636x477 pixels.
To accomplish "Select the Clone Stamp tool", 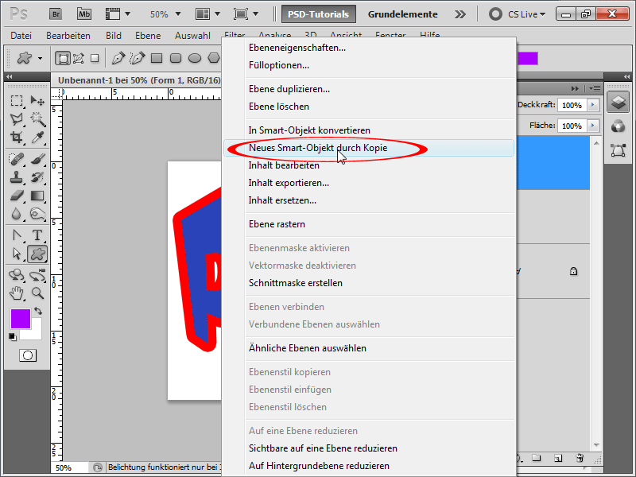I will tap(17, 177).
